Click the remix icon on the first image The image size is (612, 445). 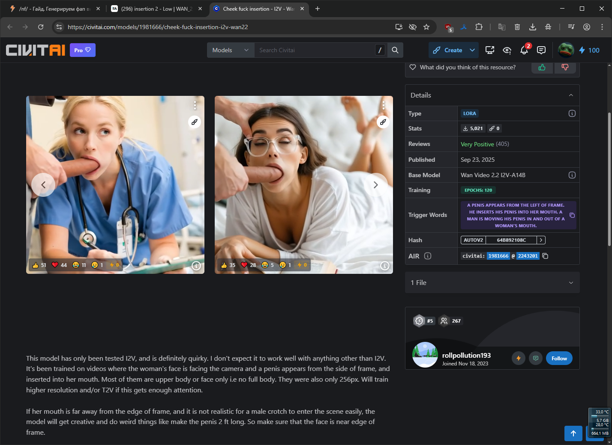tap(195, 122)
